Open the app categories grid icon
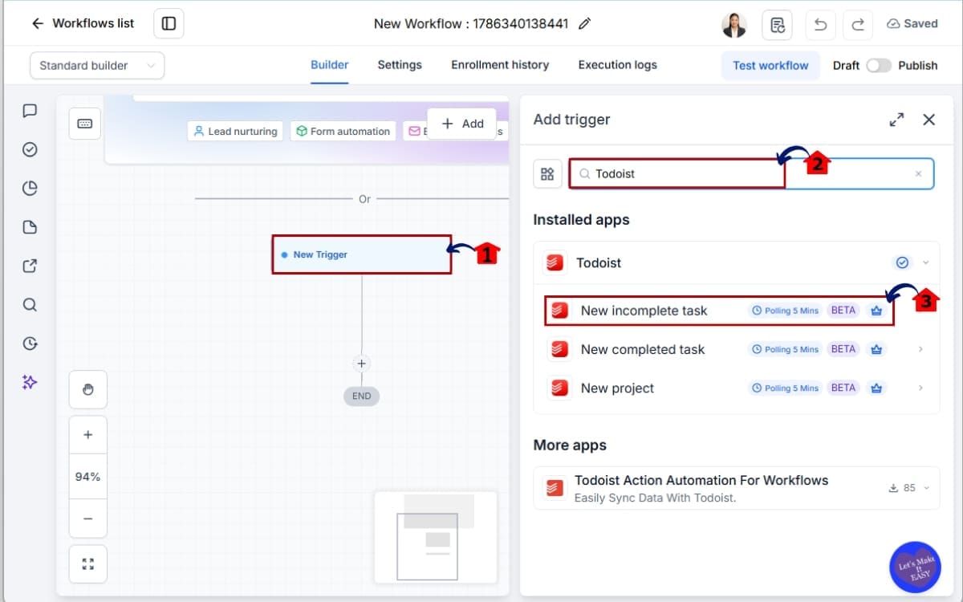Image resolution: width=963 pixels, height=602 pixels. (x=547, y=173)
